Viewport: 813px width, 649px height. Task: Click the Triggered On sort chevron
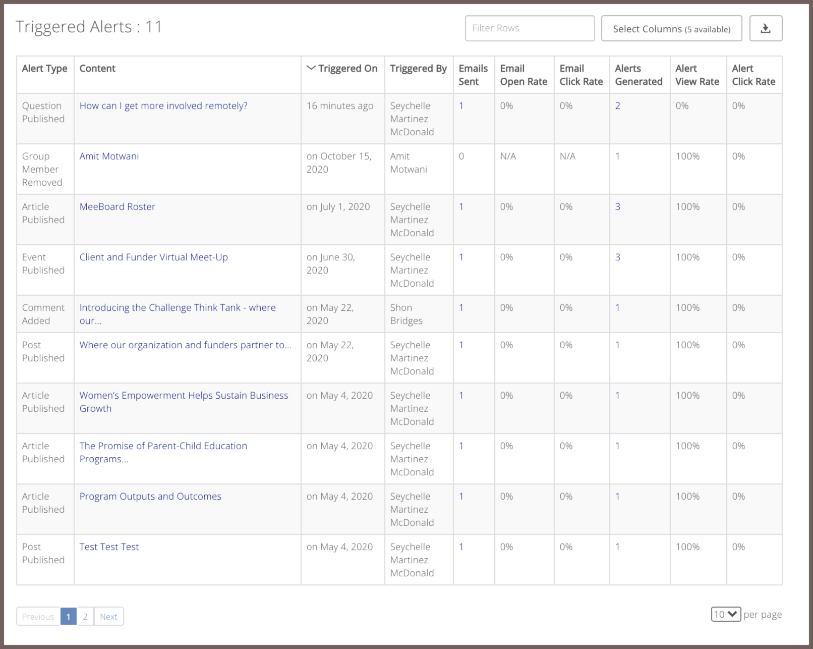311,68
